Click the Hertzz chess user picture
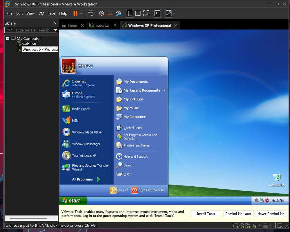290x232 pixels. pyautogui.click(x=69, y=66)
